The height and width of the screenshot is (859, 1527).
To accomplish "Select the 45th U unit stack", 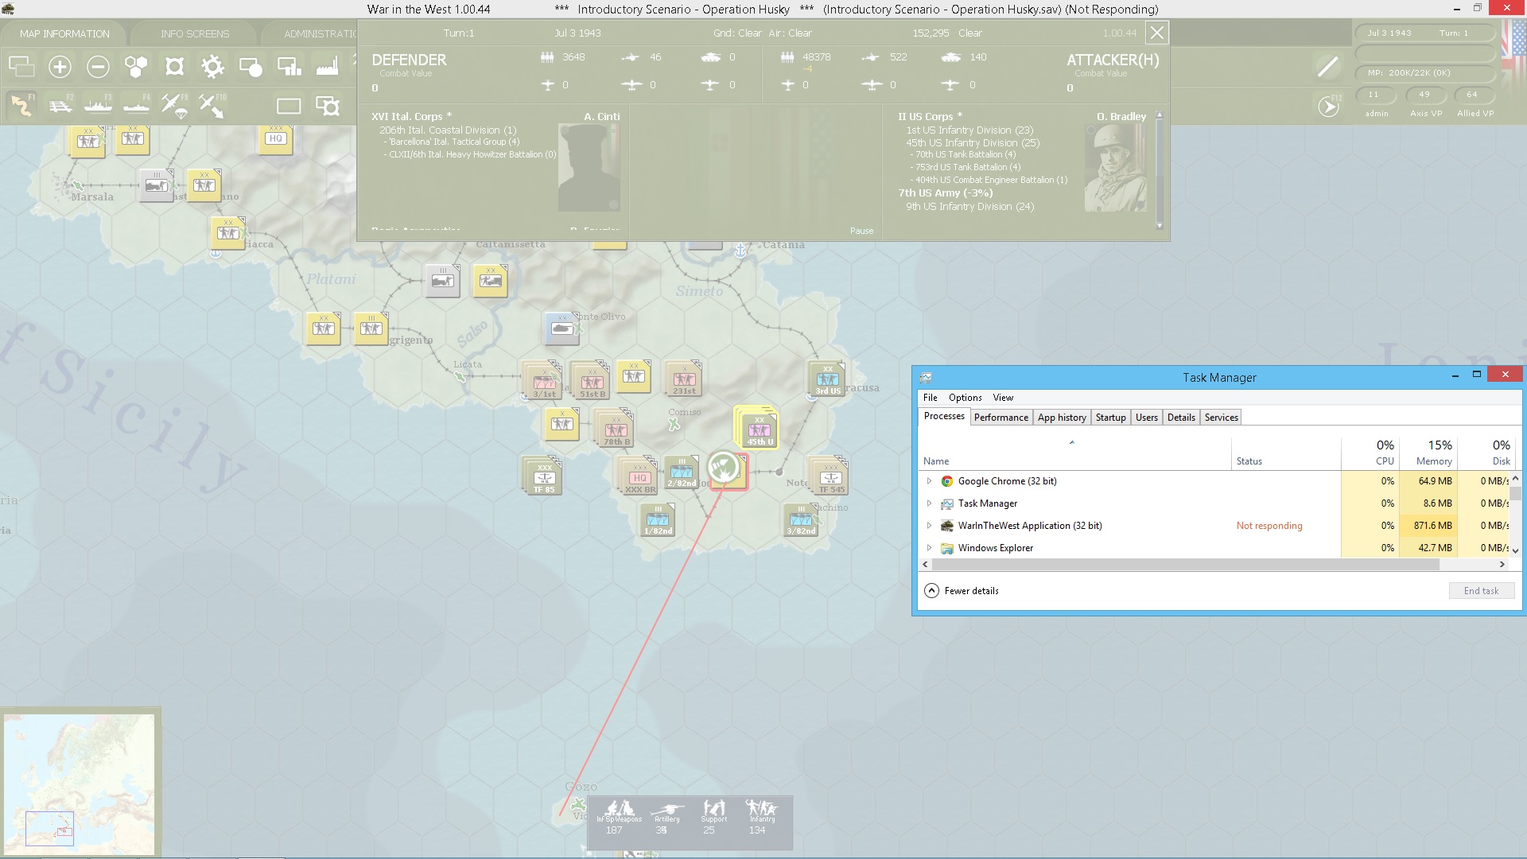I will [x=758, y=429].
